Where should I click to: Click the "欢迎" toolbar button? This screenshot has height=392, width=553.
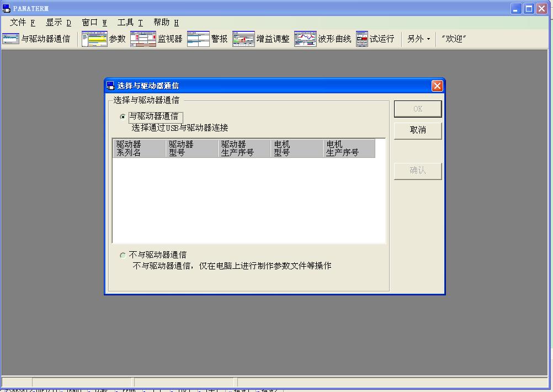(x=454, y=39)
